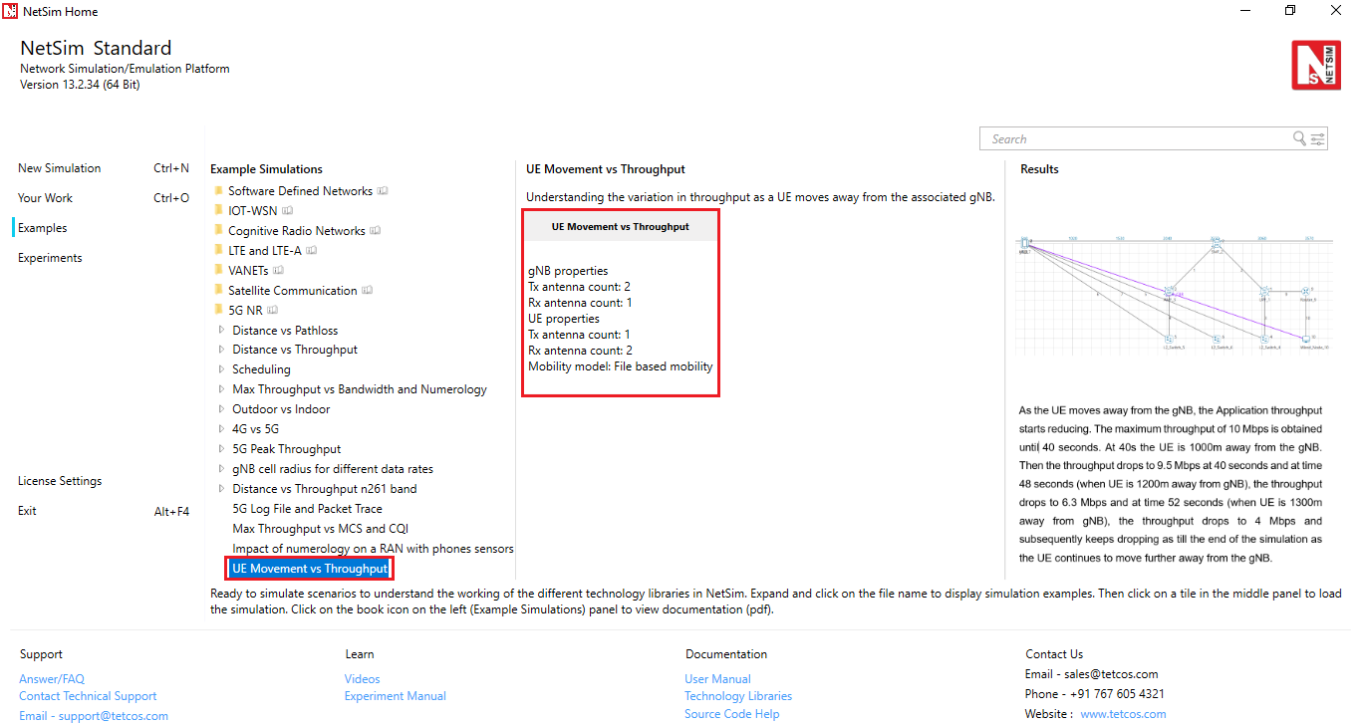Viewport: 1361px width, 725px height.
Task: Expand Outdoor vs Indoor tree node
Action: coord(221,410)
